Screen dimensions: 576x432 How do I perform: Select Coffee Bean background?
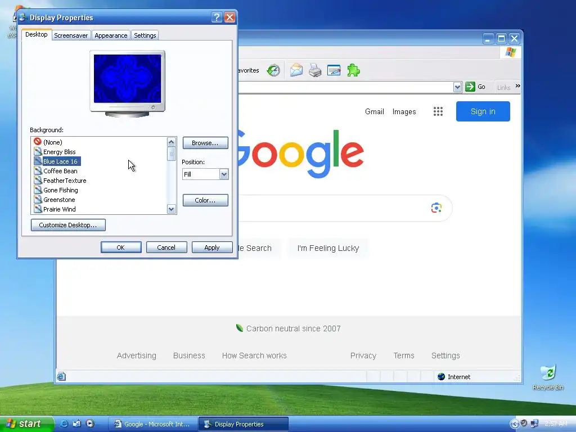click(x=60, y=171)
